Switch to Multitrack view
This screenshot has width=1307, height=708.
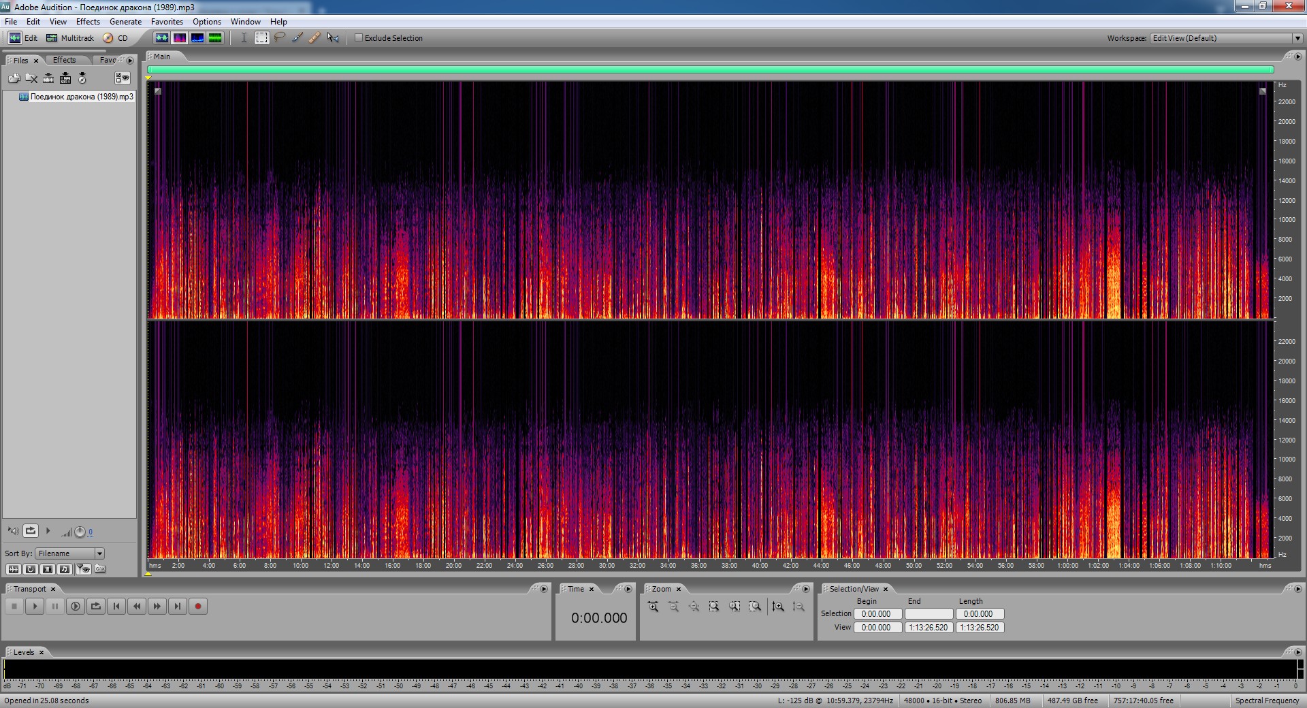tap(70, 38)
